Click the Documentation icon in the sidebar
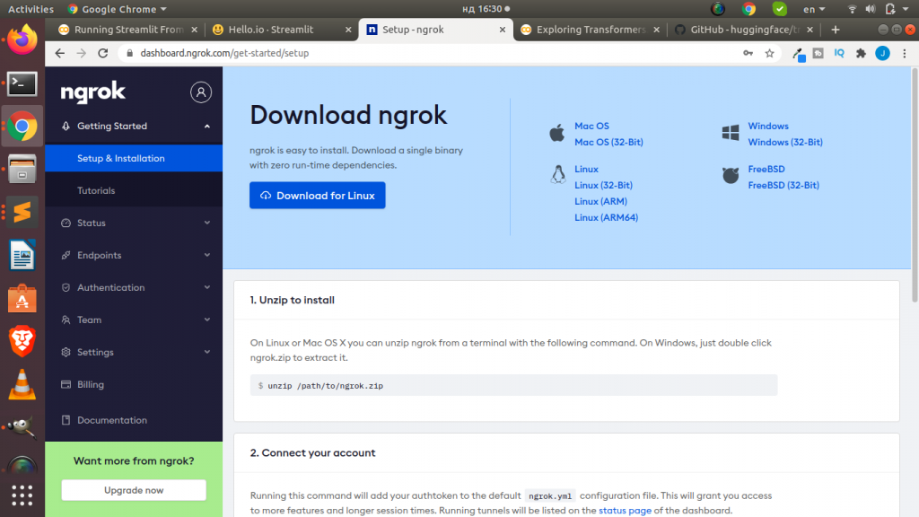The width and height of the screenshot is (919, 517). [67, 420]
